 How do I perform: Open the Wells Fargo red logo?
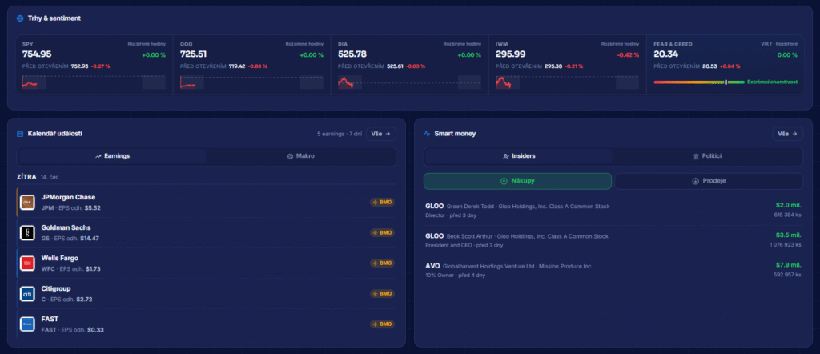[27, 263]
